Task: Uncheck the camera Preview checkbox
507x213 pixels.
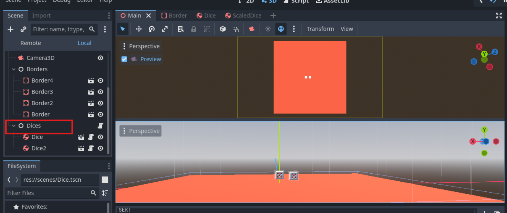Action: [x=124, y=59]
